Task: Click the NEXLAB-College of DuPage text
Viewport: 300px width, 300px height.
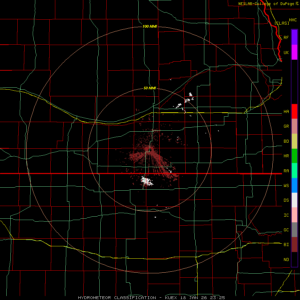Action: pyautogui.click(x=266, y=4)
